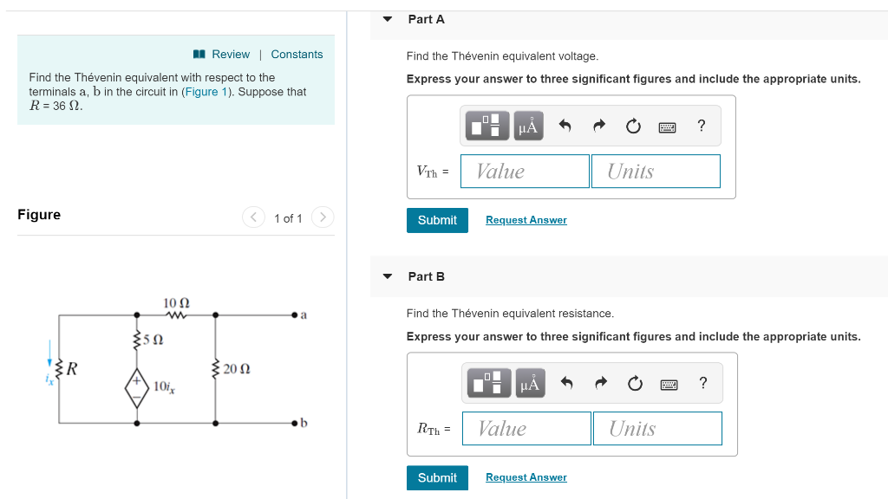Undo last entry in Part B answer box
The width and height of the screenshot is (888, 499).
566,383
